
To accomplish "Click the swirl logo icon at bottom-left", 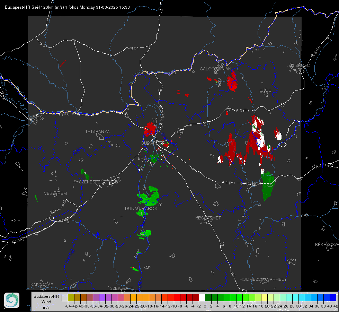I will (12, 300).
